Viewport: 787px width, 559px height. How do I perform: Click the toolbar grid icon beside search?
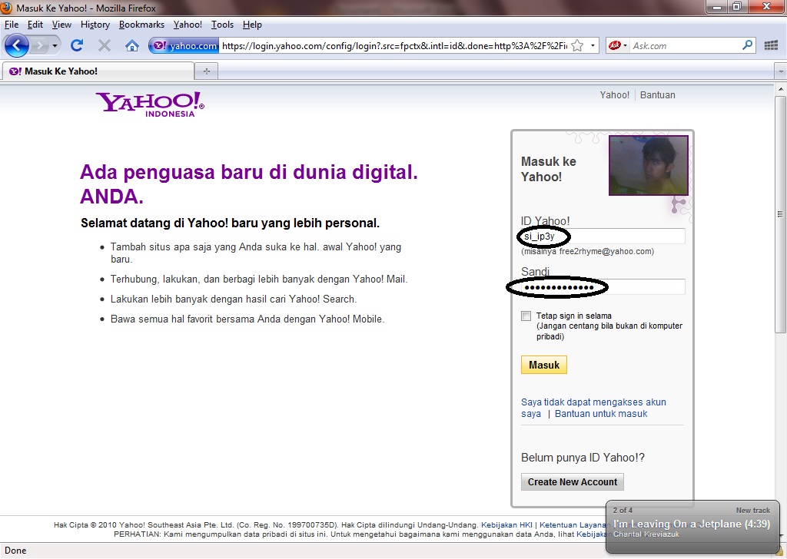pyautogui.click(x=771, y=45)
